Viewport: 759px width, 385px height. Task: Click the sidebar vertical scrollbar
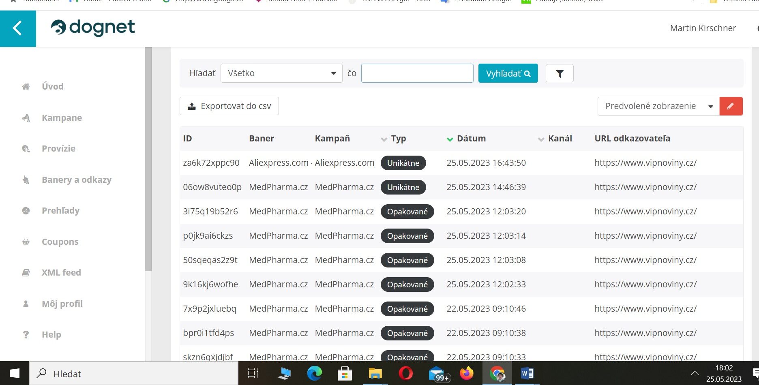[x=148, y=159]
